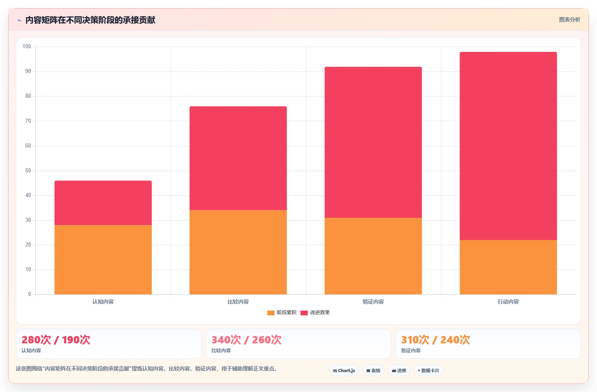Click the 表格 tag pill
This screenshot has height=392, width=597.
click(x=373, y=371)
